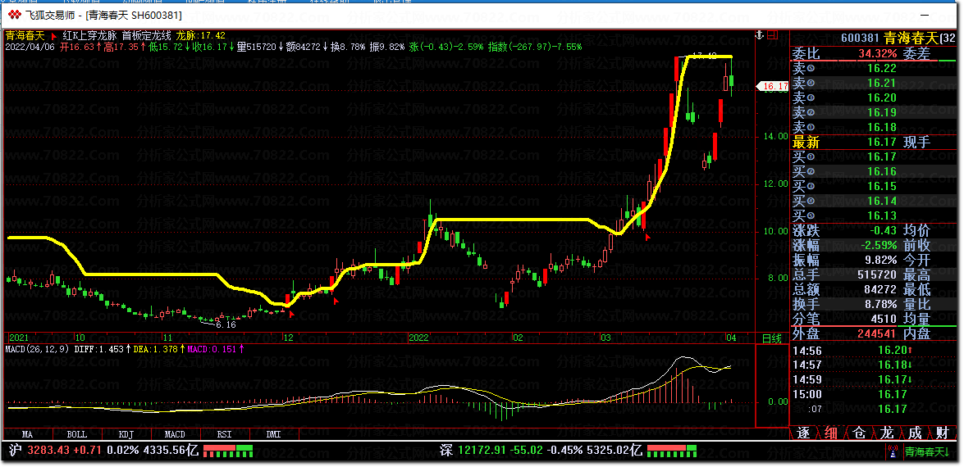This screenshot has width=964, height=467.
Task: Click the 卖⑤ sell level five marker
Action: [803, 68]
